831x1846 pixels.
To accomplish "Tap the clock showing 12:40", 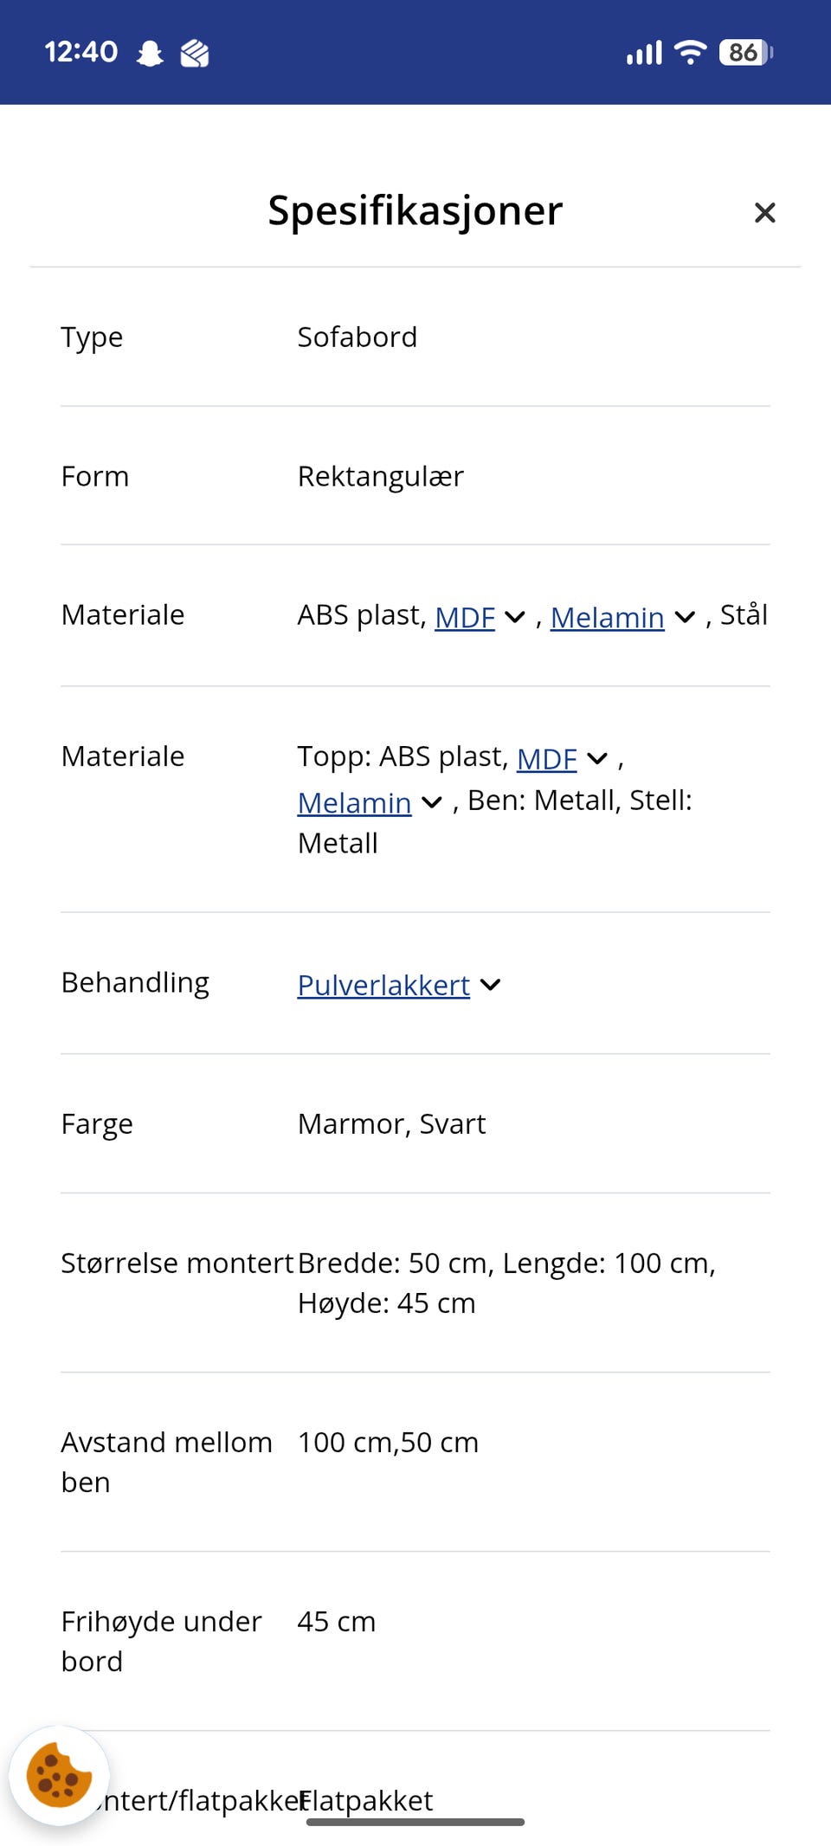I will pyautogui.click(x=82, y=52).
